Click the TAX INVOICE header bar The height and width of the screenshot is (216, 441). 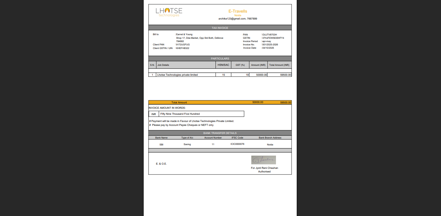click(220, 28)
